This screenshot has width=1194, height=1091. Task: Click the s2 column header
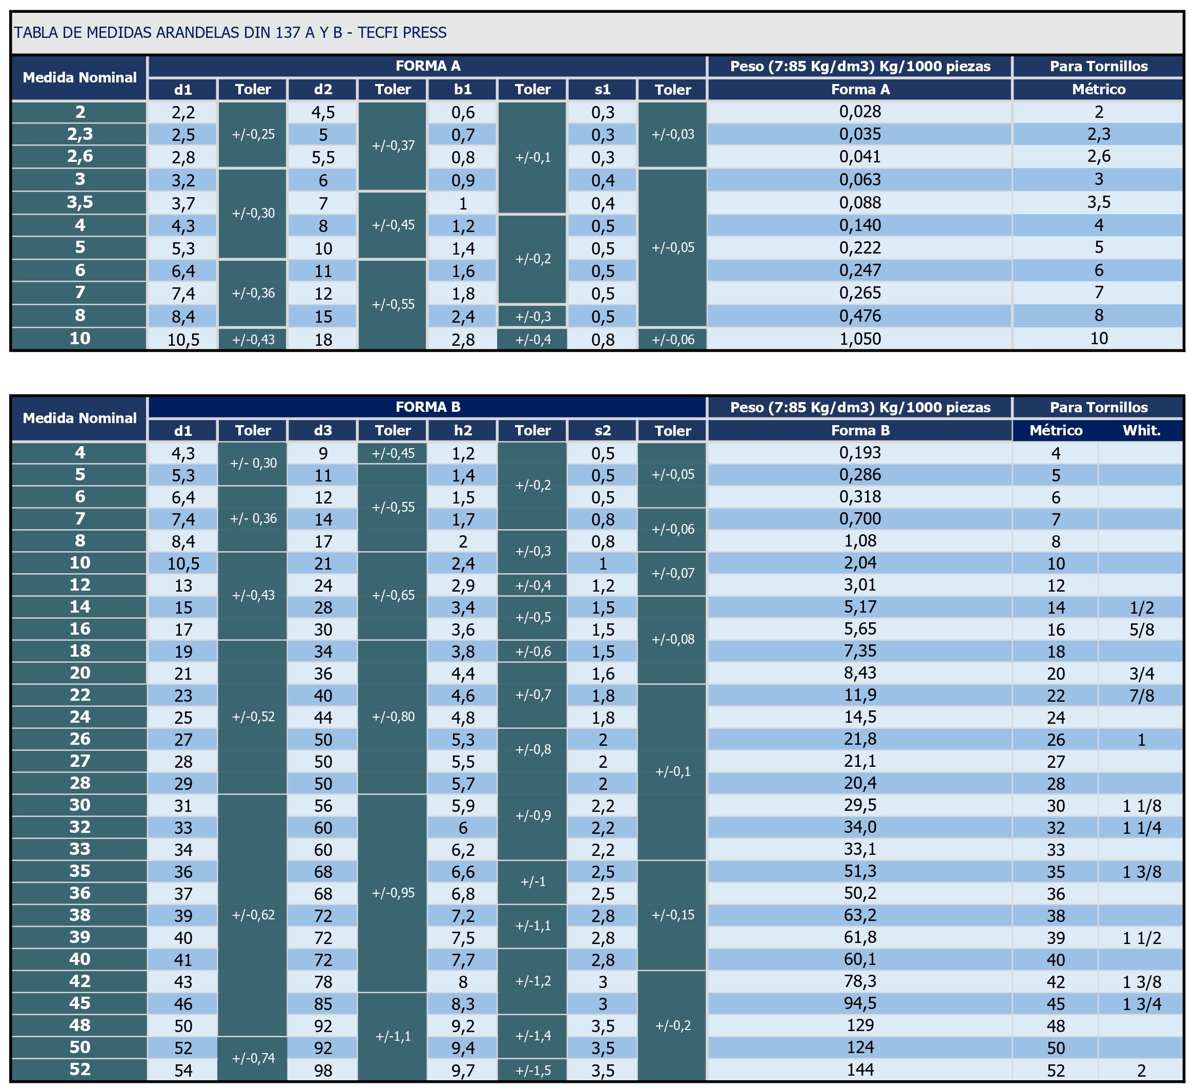pos(602,430)
